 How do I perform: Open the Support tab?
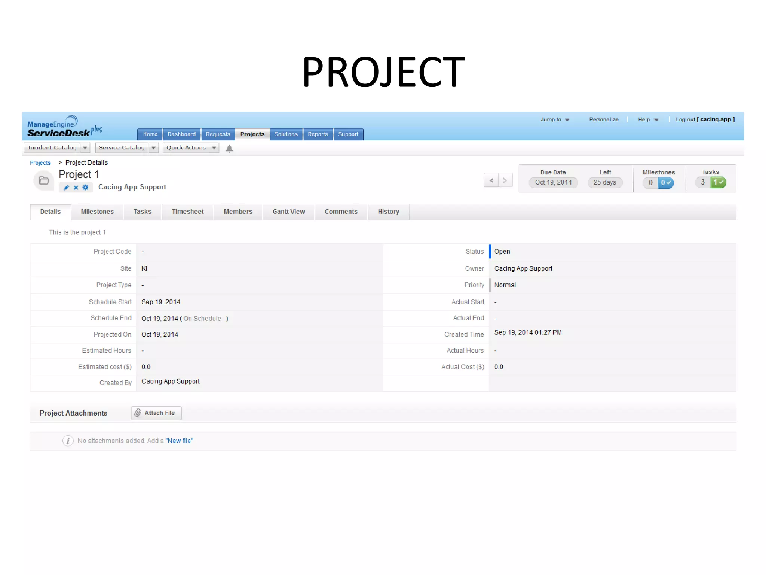point(348,134)
